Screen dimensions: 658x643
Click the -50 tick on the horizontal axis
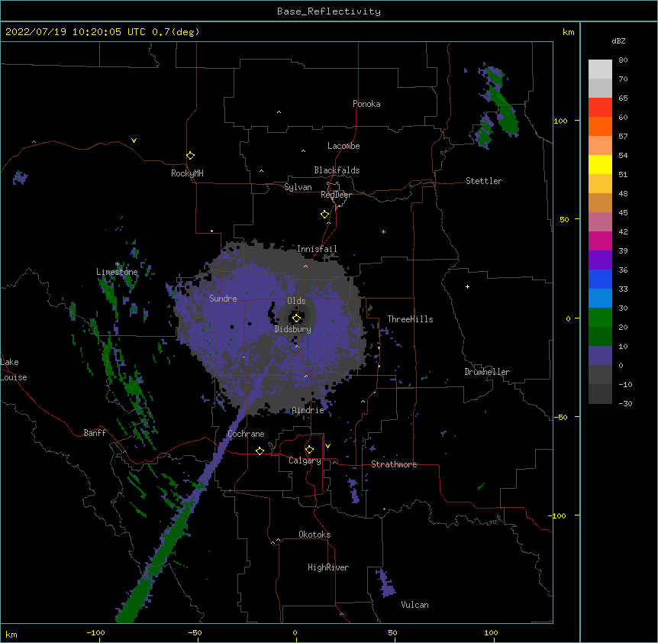pyautogui.click(x=195, y=632)
